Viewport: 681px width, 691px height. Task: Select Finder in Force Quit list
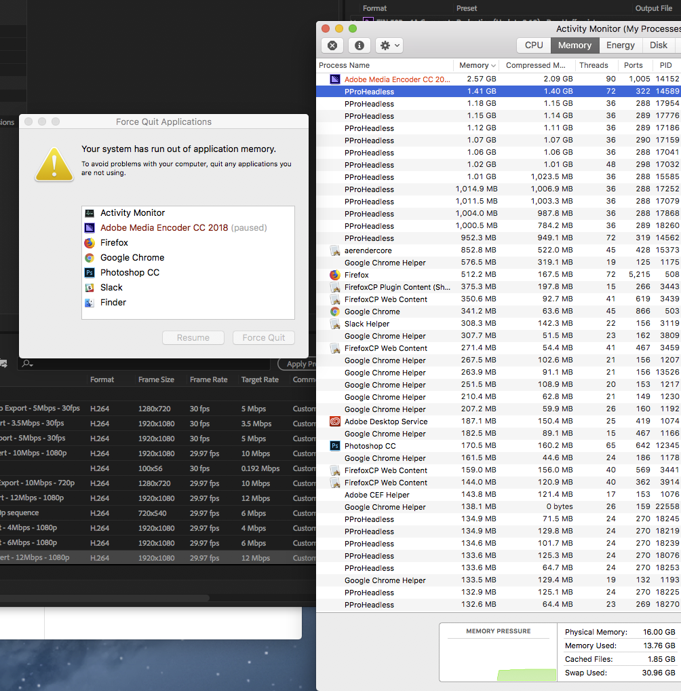(x=188, y=302)
